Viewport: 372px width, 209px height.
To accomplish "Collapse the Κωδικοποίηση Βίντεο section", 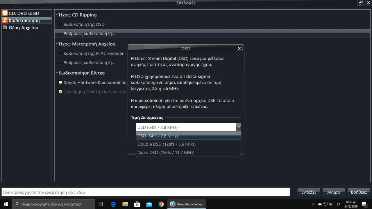I will pos(57,73).
